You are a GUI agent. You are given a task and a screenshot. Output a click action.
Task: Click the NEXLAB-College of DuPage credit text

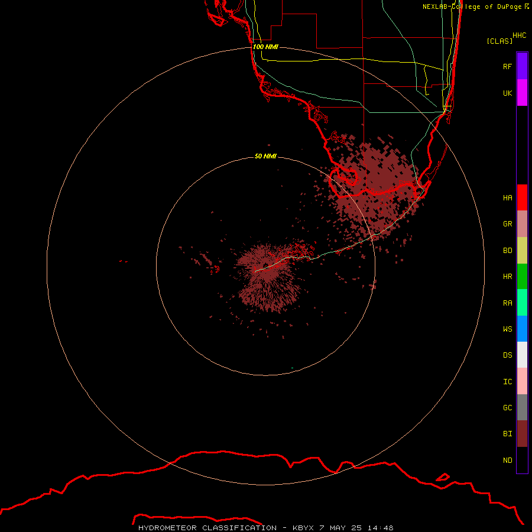click(476, 7)
